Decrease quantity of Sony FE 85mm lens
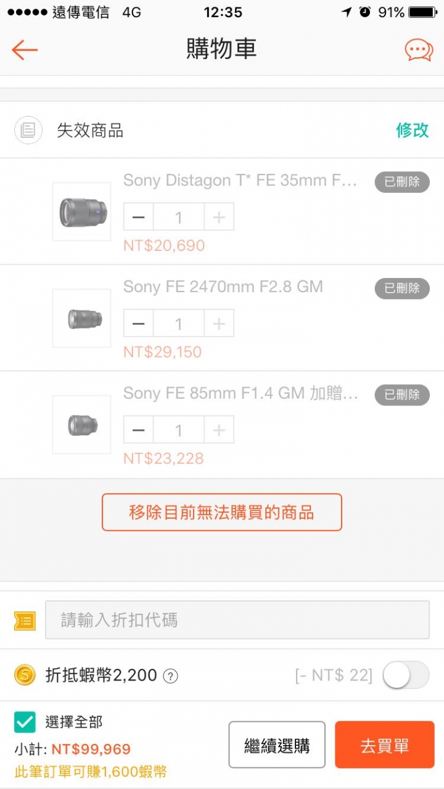 click(x=139, y=430)
